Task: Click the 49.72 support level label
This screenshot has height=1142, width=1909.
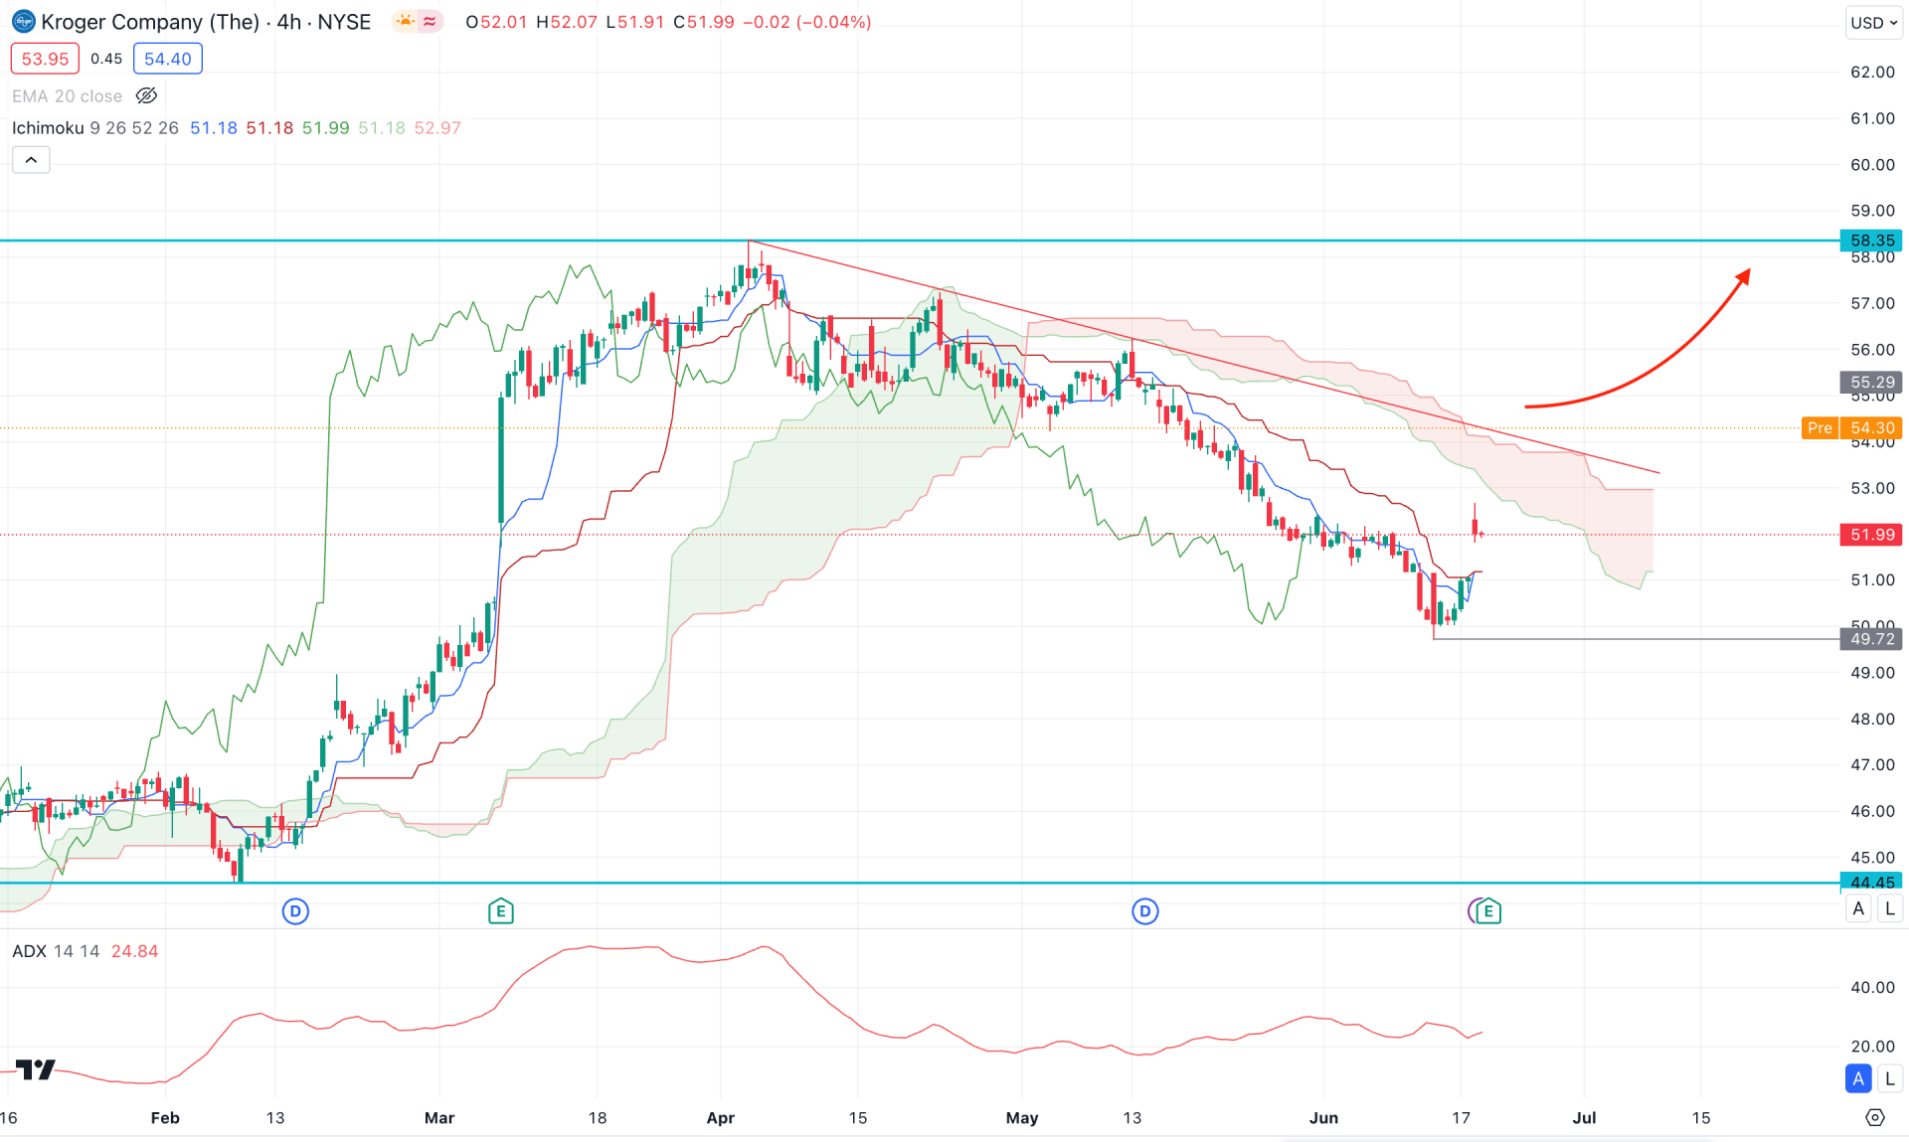Action: pyautogui.click(x=1871, y=639)
